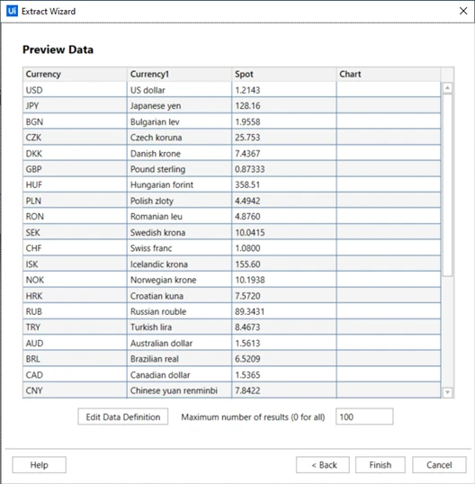Select the SEK cell
The width and height of the screenshot is (475, 484).
pyautogui.click(x=75, y=232)
